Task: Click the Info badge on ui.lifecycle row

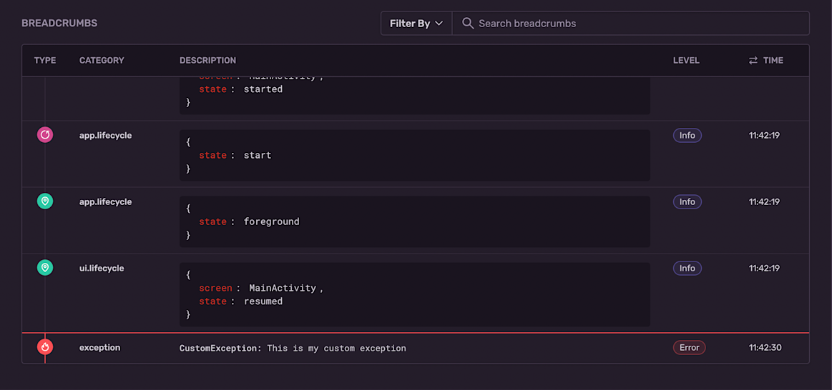Action: coord(687,268)
